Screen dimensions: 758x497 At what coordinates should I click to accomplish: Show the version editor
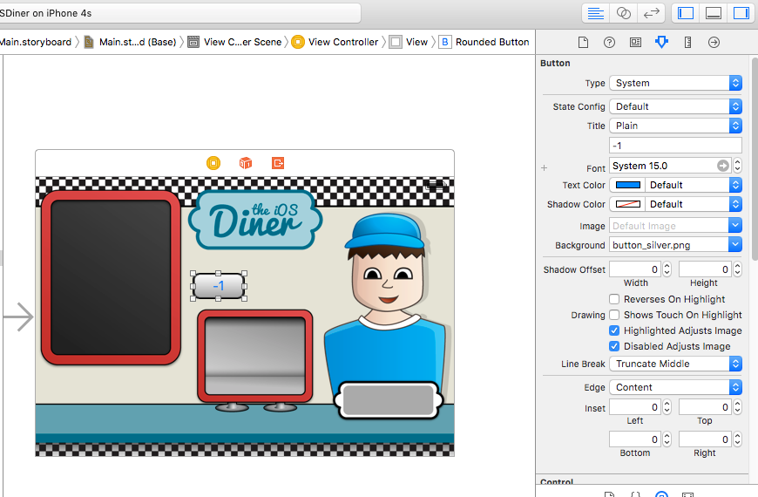coord(651,13)
